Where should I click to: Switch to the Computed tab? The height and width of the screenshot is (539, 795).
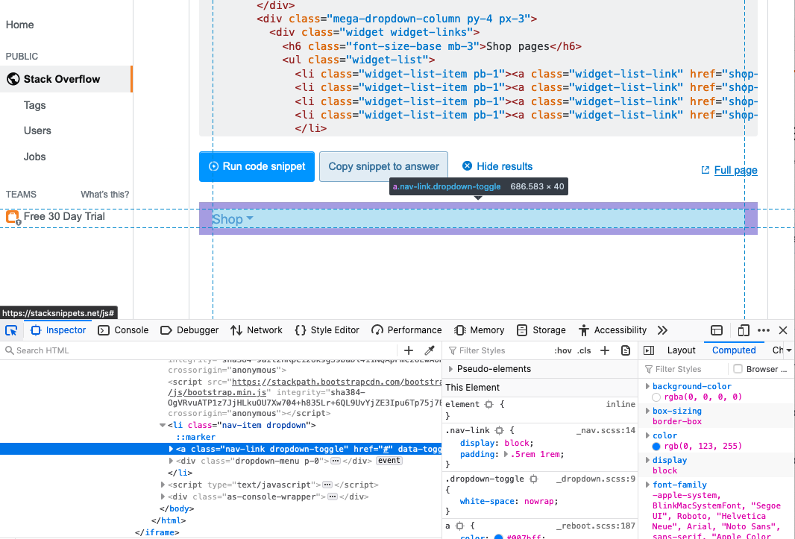point(734,350)
